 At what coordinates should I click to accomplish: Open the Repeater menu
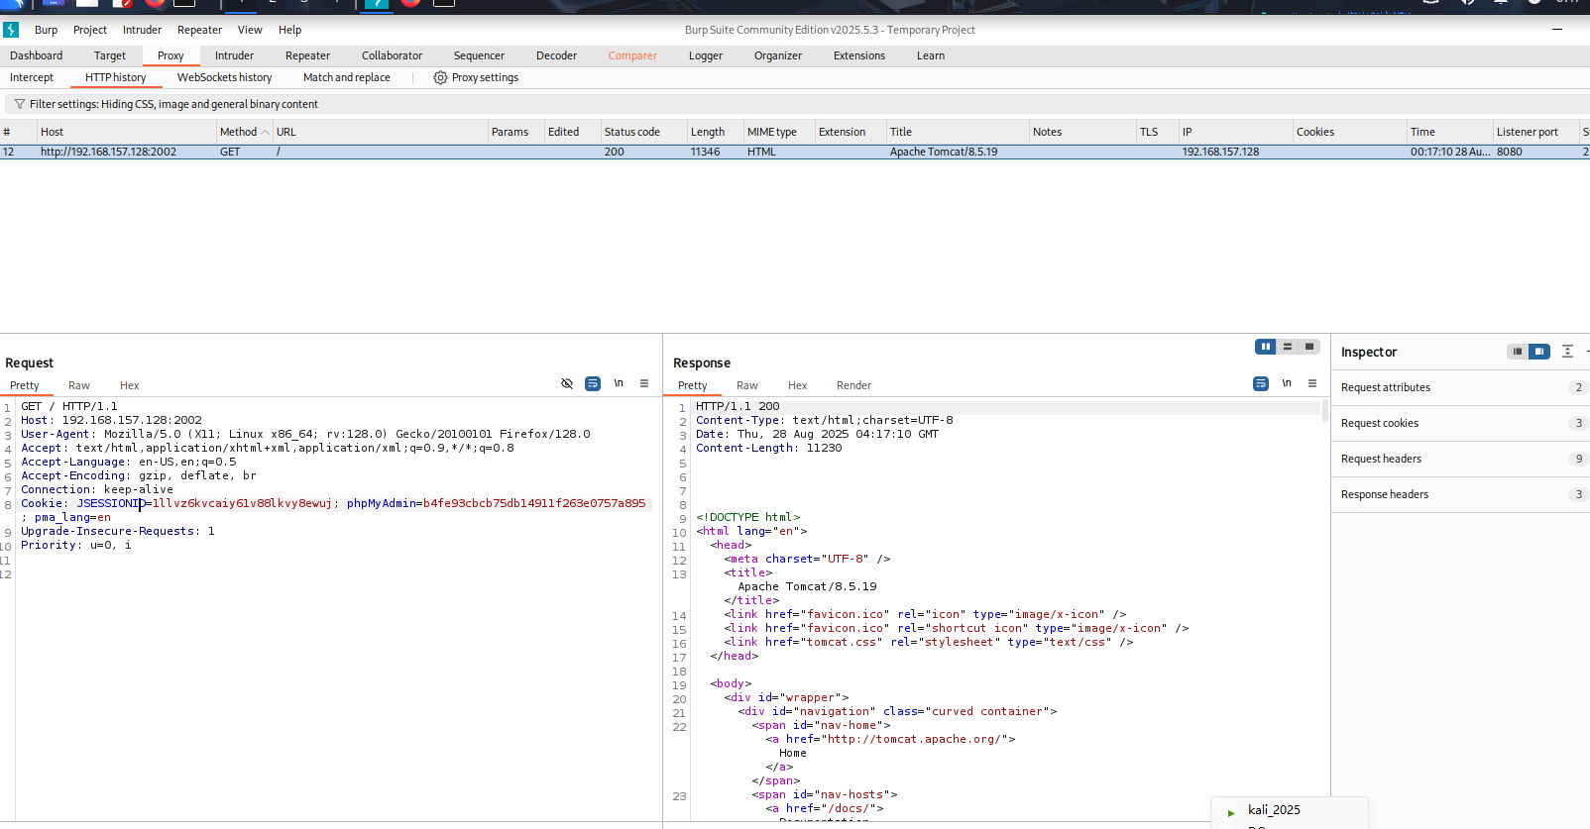click(199, 30)
